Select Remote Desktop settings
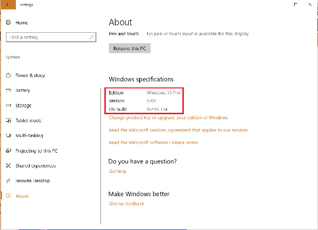The image size is (318, 230). pos(33,181)
